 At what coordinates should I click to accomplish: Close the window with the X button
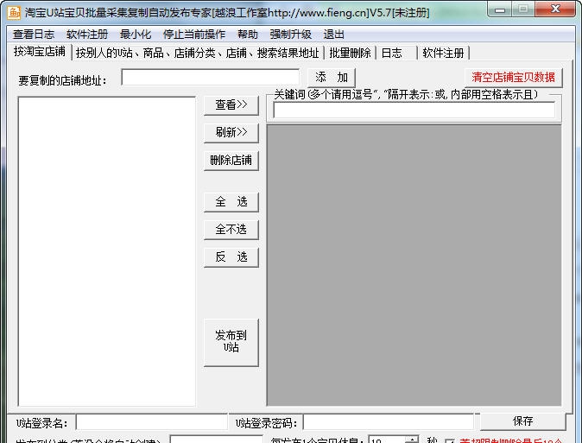pyautogui.click(x=555, y=9)
